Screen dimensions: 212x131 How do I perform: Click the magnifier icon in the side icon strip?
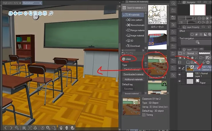[173, 3]
